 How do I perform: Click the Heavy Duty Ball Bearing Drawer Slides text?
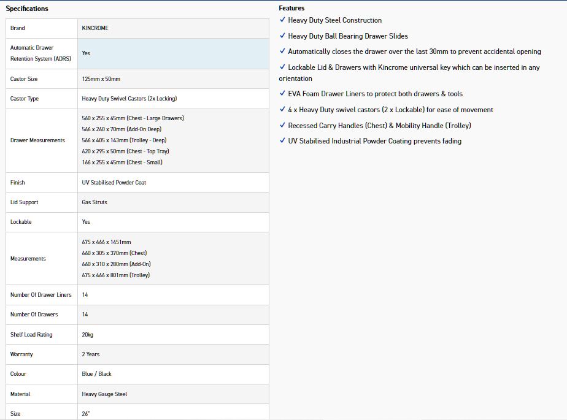tap(348, 36)
